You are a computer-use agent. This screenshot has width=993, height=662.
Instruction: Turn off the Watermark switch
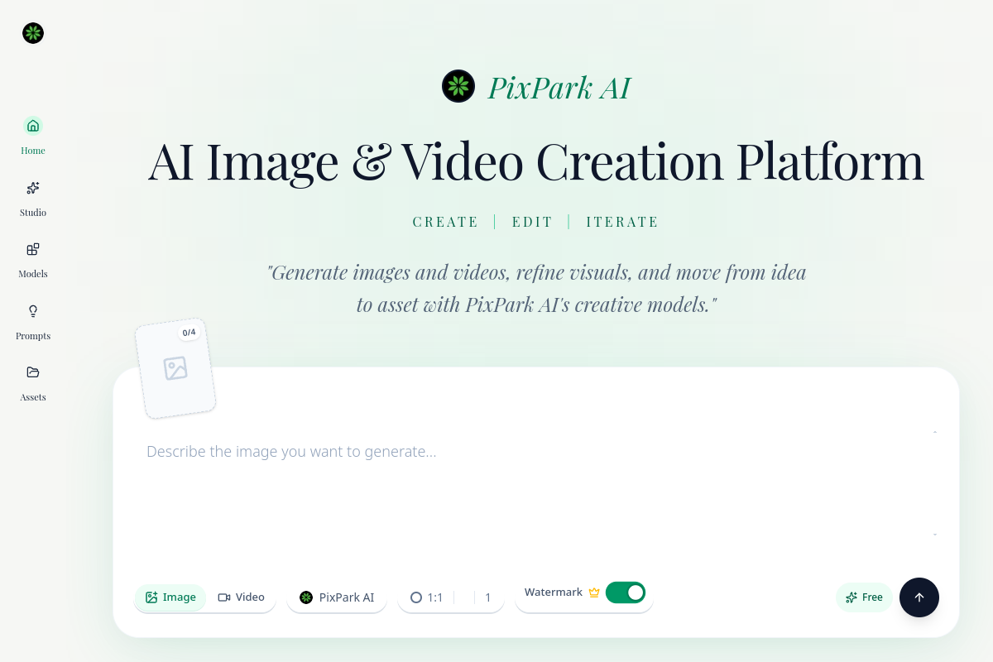tap(626, 592)
